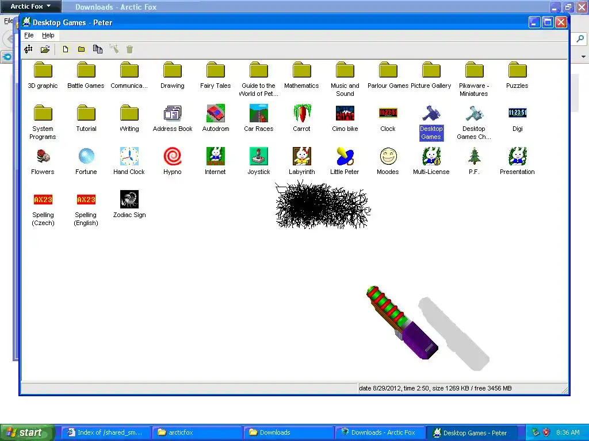This screenshot has width=589, height=441.
Task: Switch to arcticfox taskbar folder
Action: click(x=197, y=432)
